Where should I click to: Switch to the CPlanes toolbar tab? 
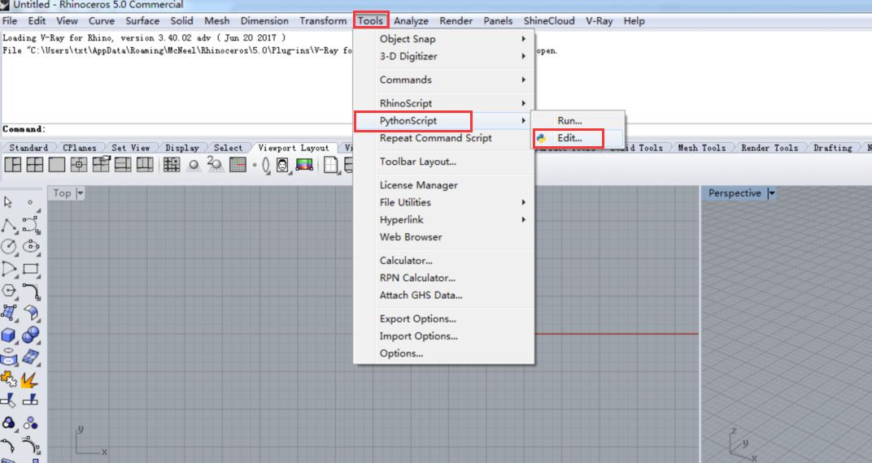pyautogui.click(x=80, y=148)
